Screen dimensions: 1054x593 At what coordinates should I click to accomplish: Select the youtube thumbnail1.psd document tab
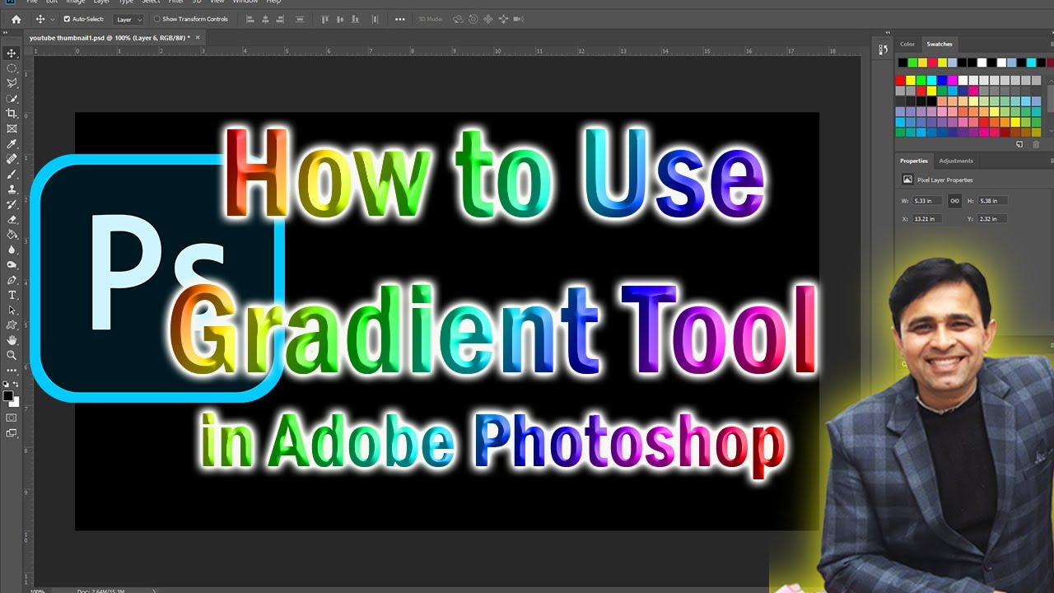click(x=110, y=37)
